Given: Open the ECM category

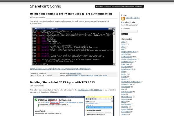Looking at the screenshot, I should (x=123, y=72).
